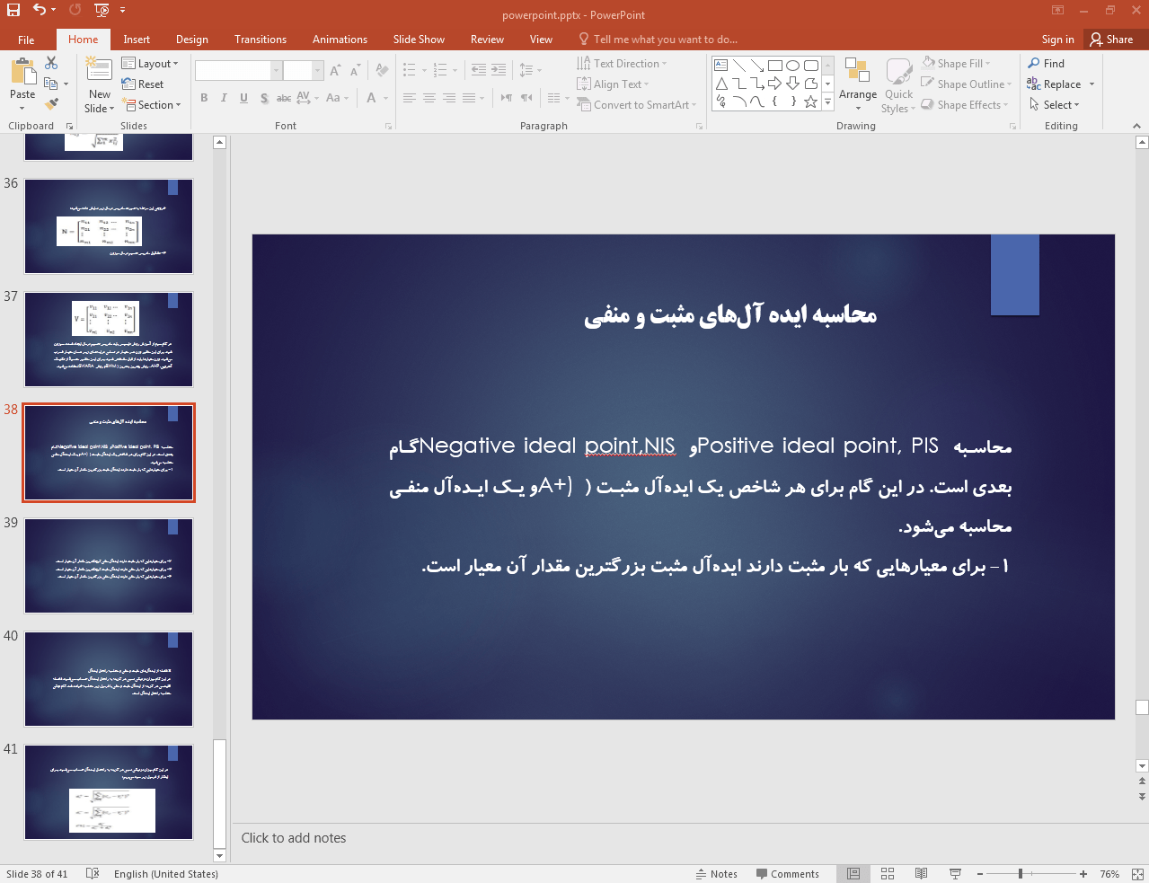
Task: Toggle underline formatting
Action: point(243,97)
